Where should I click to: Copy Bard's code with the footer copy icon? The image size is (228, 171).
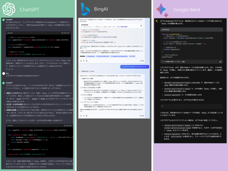coord(220,62)
